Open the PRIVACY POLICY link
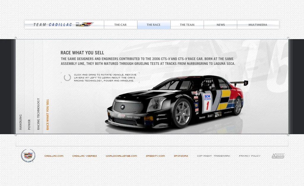Image resolution: width=304 pixels, height=186 pixels. (x=250, y=156)
